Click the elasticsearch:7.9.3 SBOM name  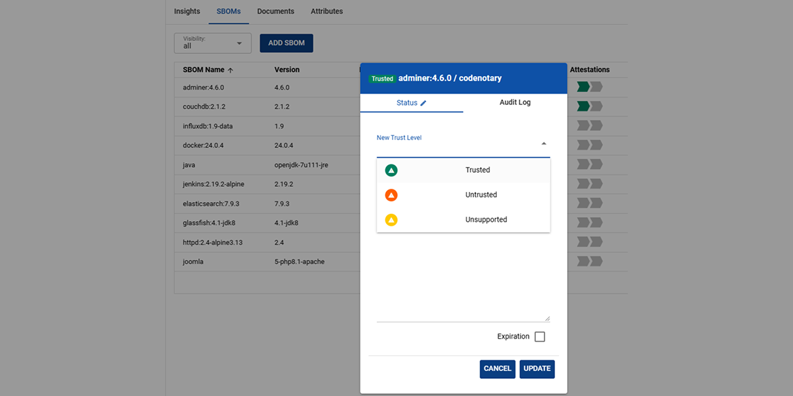click(x=212, y=203)
